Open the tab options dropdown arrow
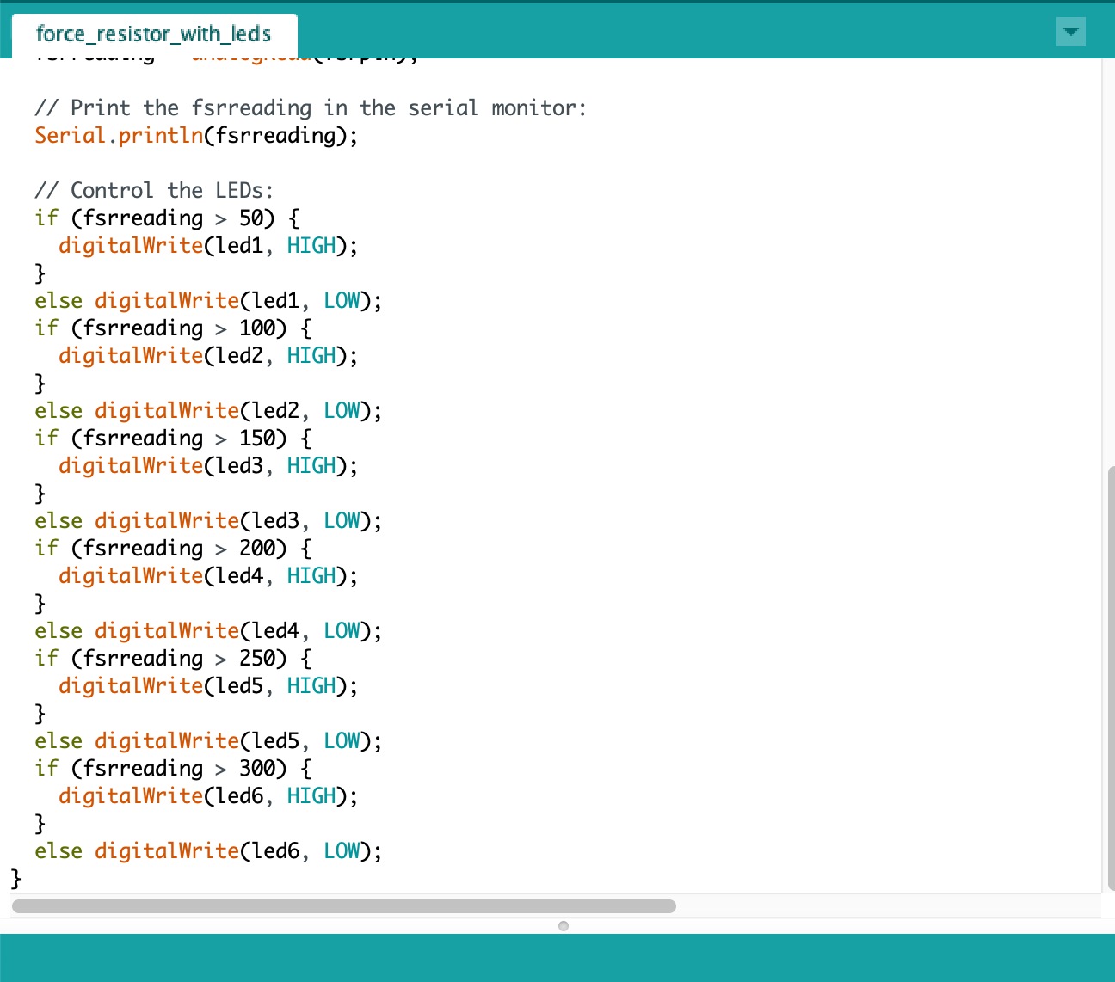 click(x=1070, y=32)
